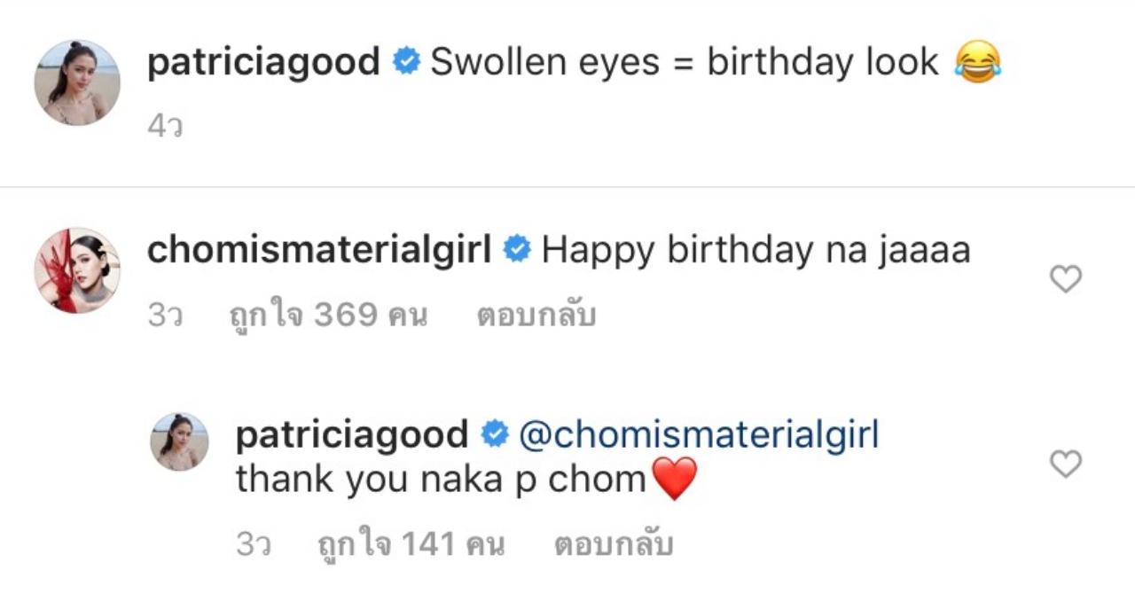This screenshot has width=1135, height=609.
Task: Open patriciagood's profile picture at top
Action: (77, 82)
